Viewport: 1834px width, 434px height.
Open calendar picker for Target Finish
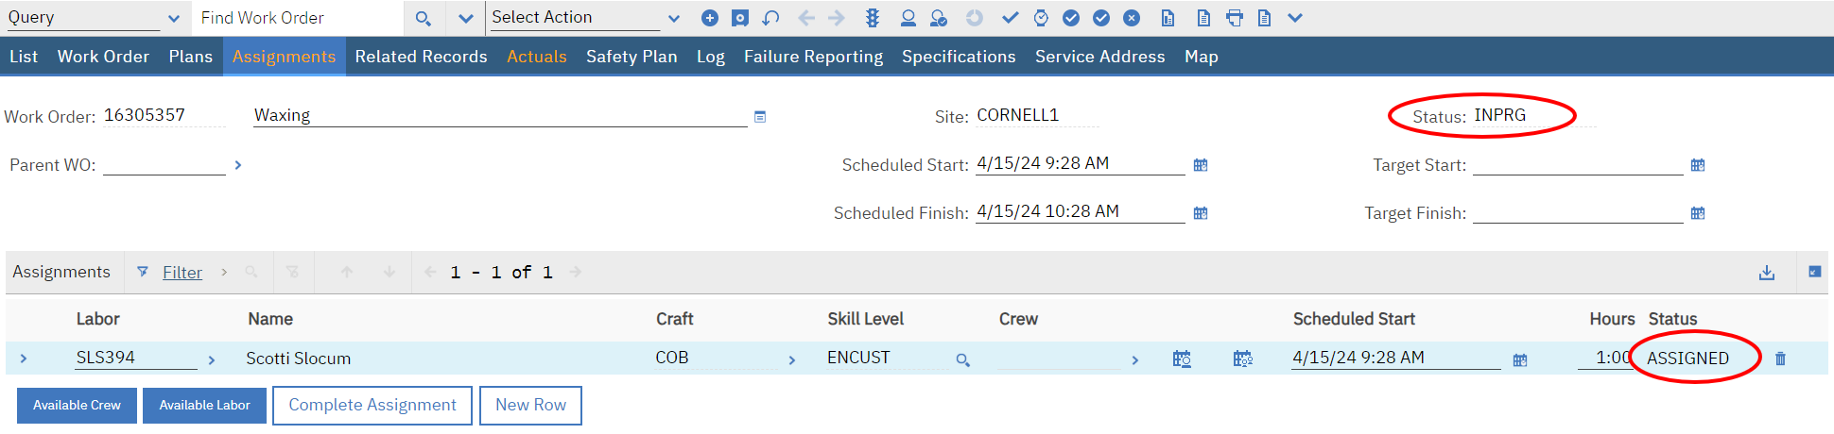point(1698,213)
